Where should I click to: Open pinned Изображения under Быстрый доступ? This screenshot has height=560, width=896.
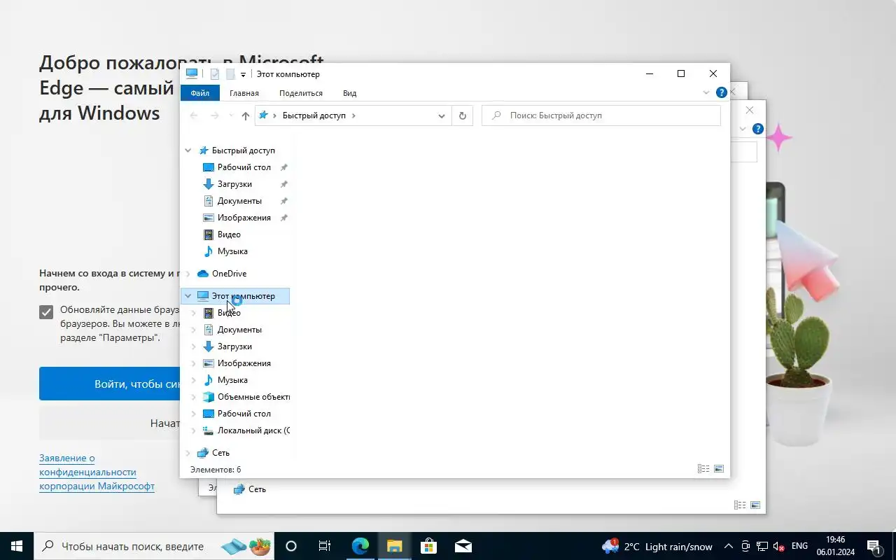click(244, 218)
